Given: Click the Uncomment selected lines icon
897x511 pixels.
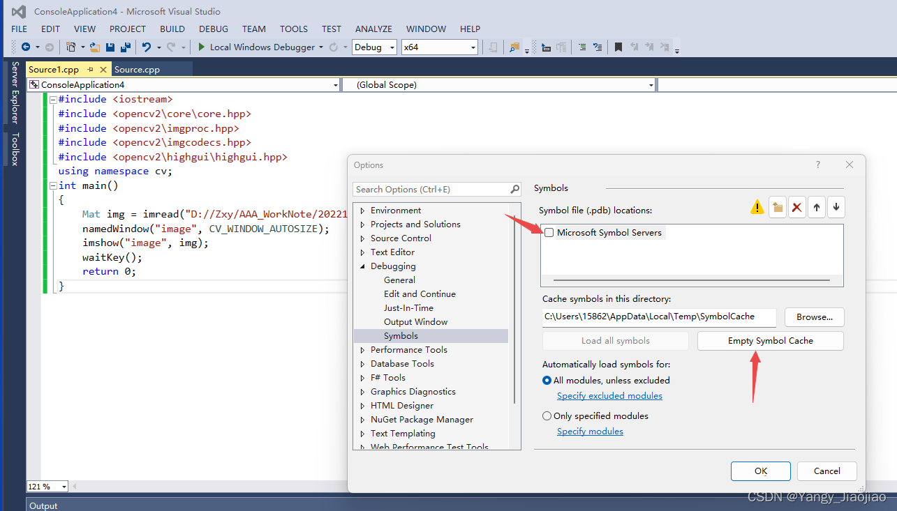Looking at the screenshot, I should pyautogui.click(x=598, y=47).
